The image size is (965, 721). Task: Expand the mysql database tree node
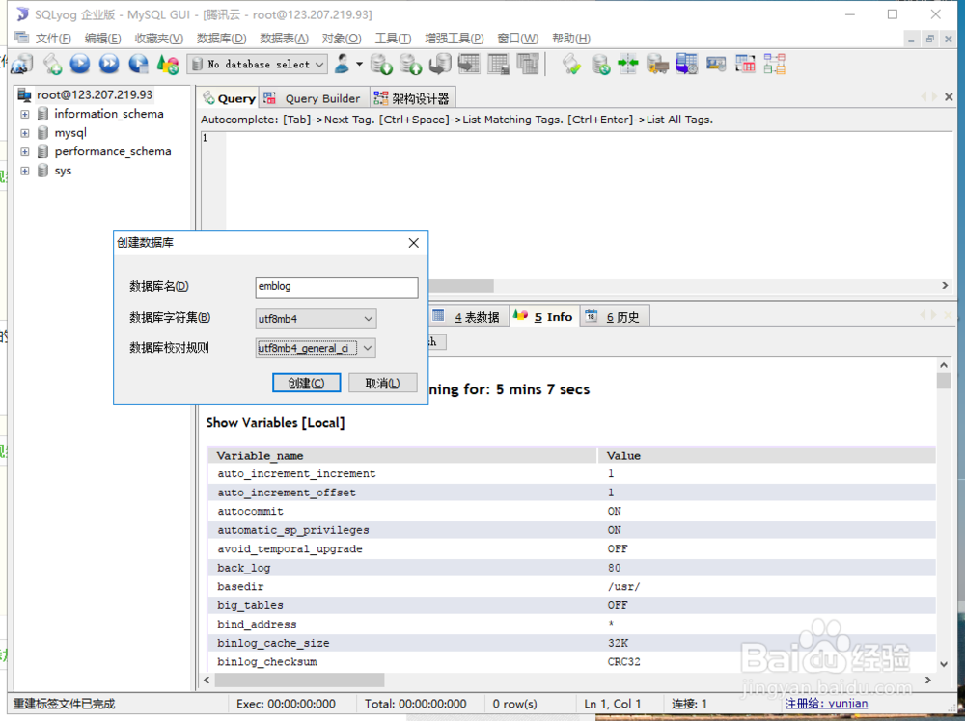(25, 133)
